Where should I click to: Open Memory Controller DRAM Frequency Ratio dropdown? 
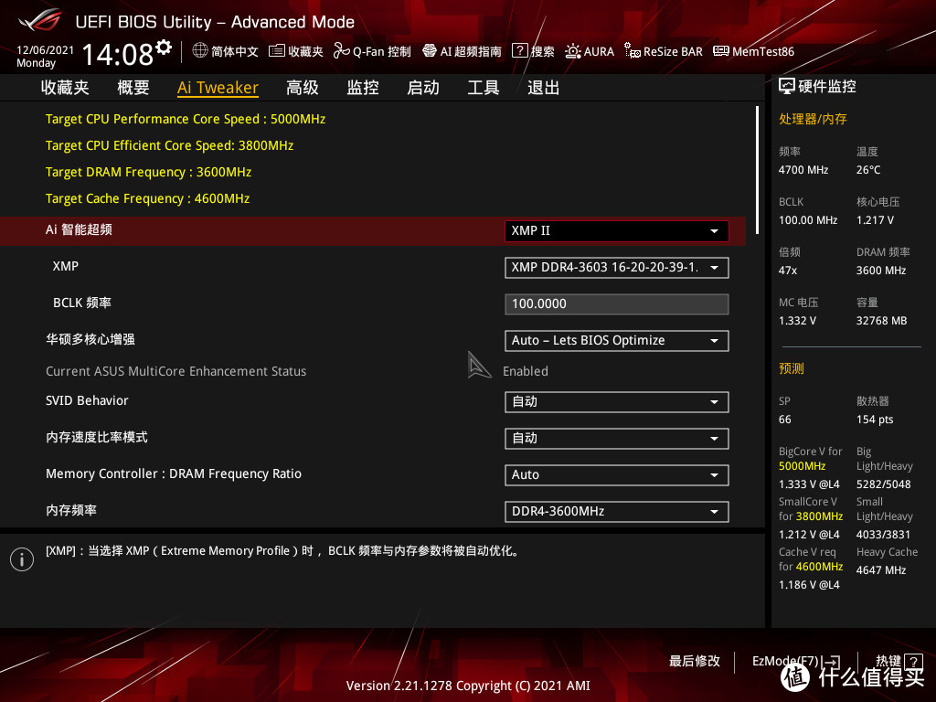click(x=617, y=474)
